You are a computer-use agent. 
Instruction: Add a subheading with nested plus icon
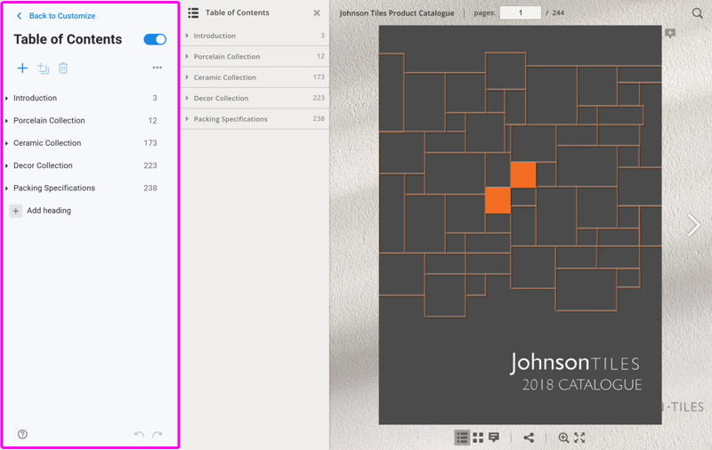point(43,68)
